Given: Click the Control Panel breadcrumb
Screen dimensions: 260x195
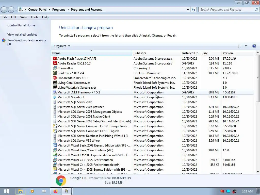Looking at the screenshot, I should pyautogui.click(x=37, y=10).
